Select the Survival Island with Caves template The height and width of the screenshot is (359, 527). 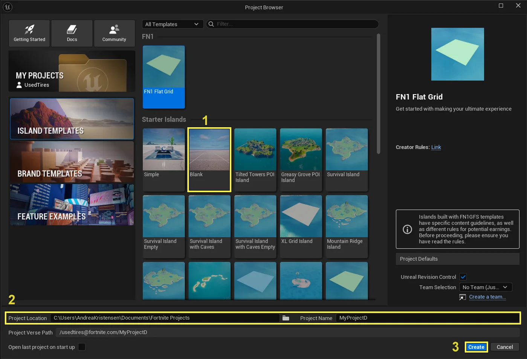(209, 226)
